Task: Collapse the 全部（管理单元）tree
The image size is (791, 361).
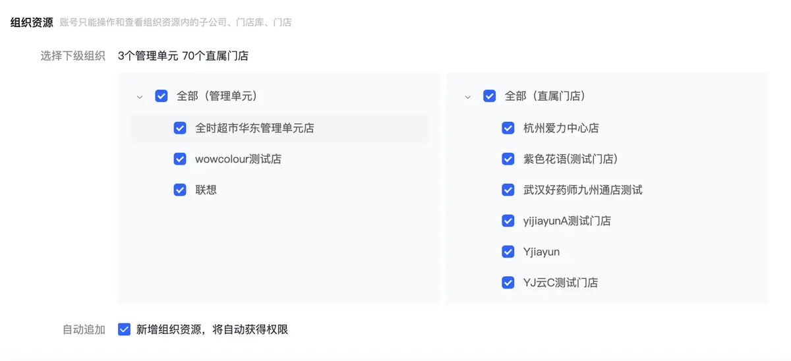Action: point(139,97)
